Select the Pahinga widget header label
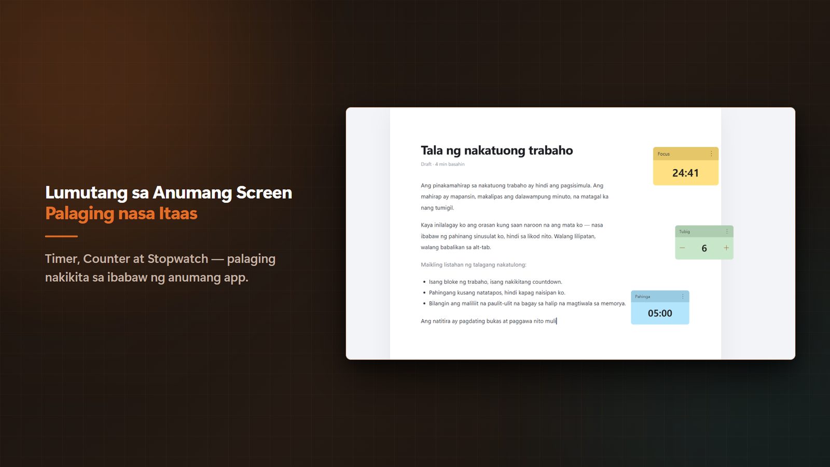Screen dimensions: 830x467 click(x=642, y=297)
